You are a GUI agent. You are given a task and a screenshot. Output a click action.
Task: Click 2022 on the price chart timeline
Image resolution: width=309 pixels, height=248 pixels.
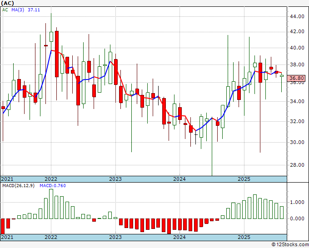click(51, 179)
